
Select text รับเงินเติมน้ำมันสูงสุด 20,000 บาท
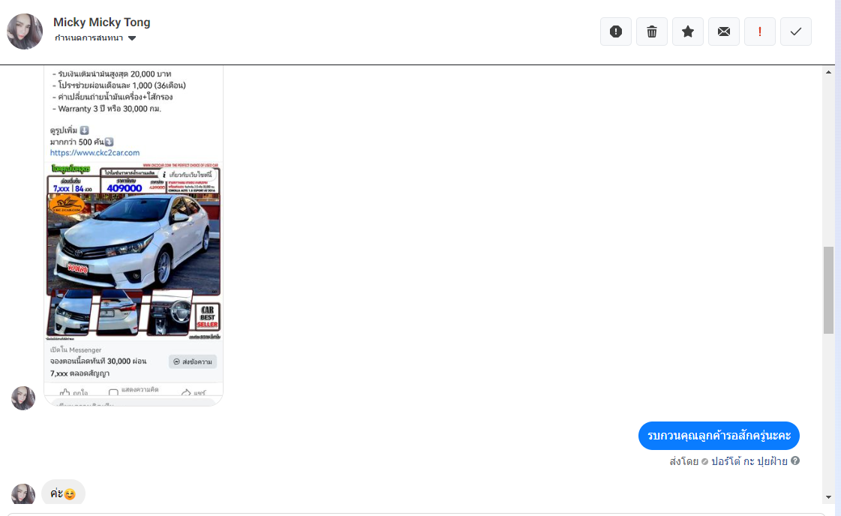click(x=114, y=74)
